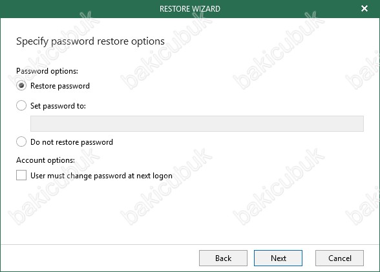Click the 'Do not restore password' label text
The image size is (380, 272).
tap(72, 142)
